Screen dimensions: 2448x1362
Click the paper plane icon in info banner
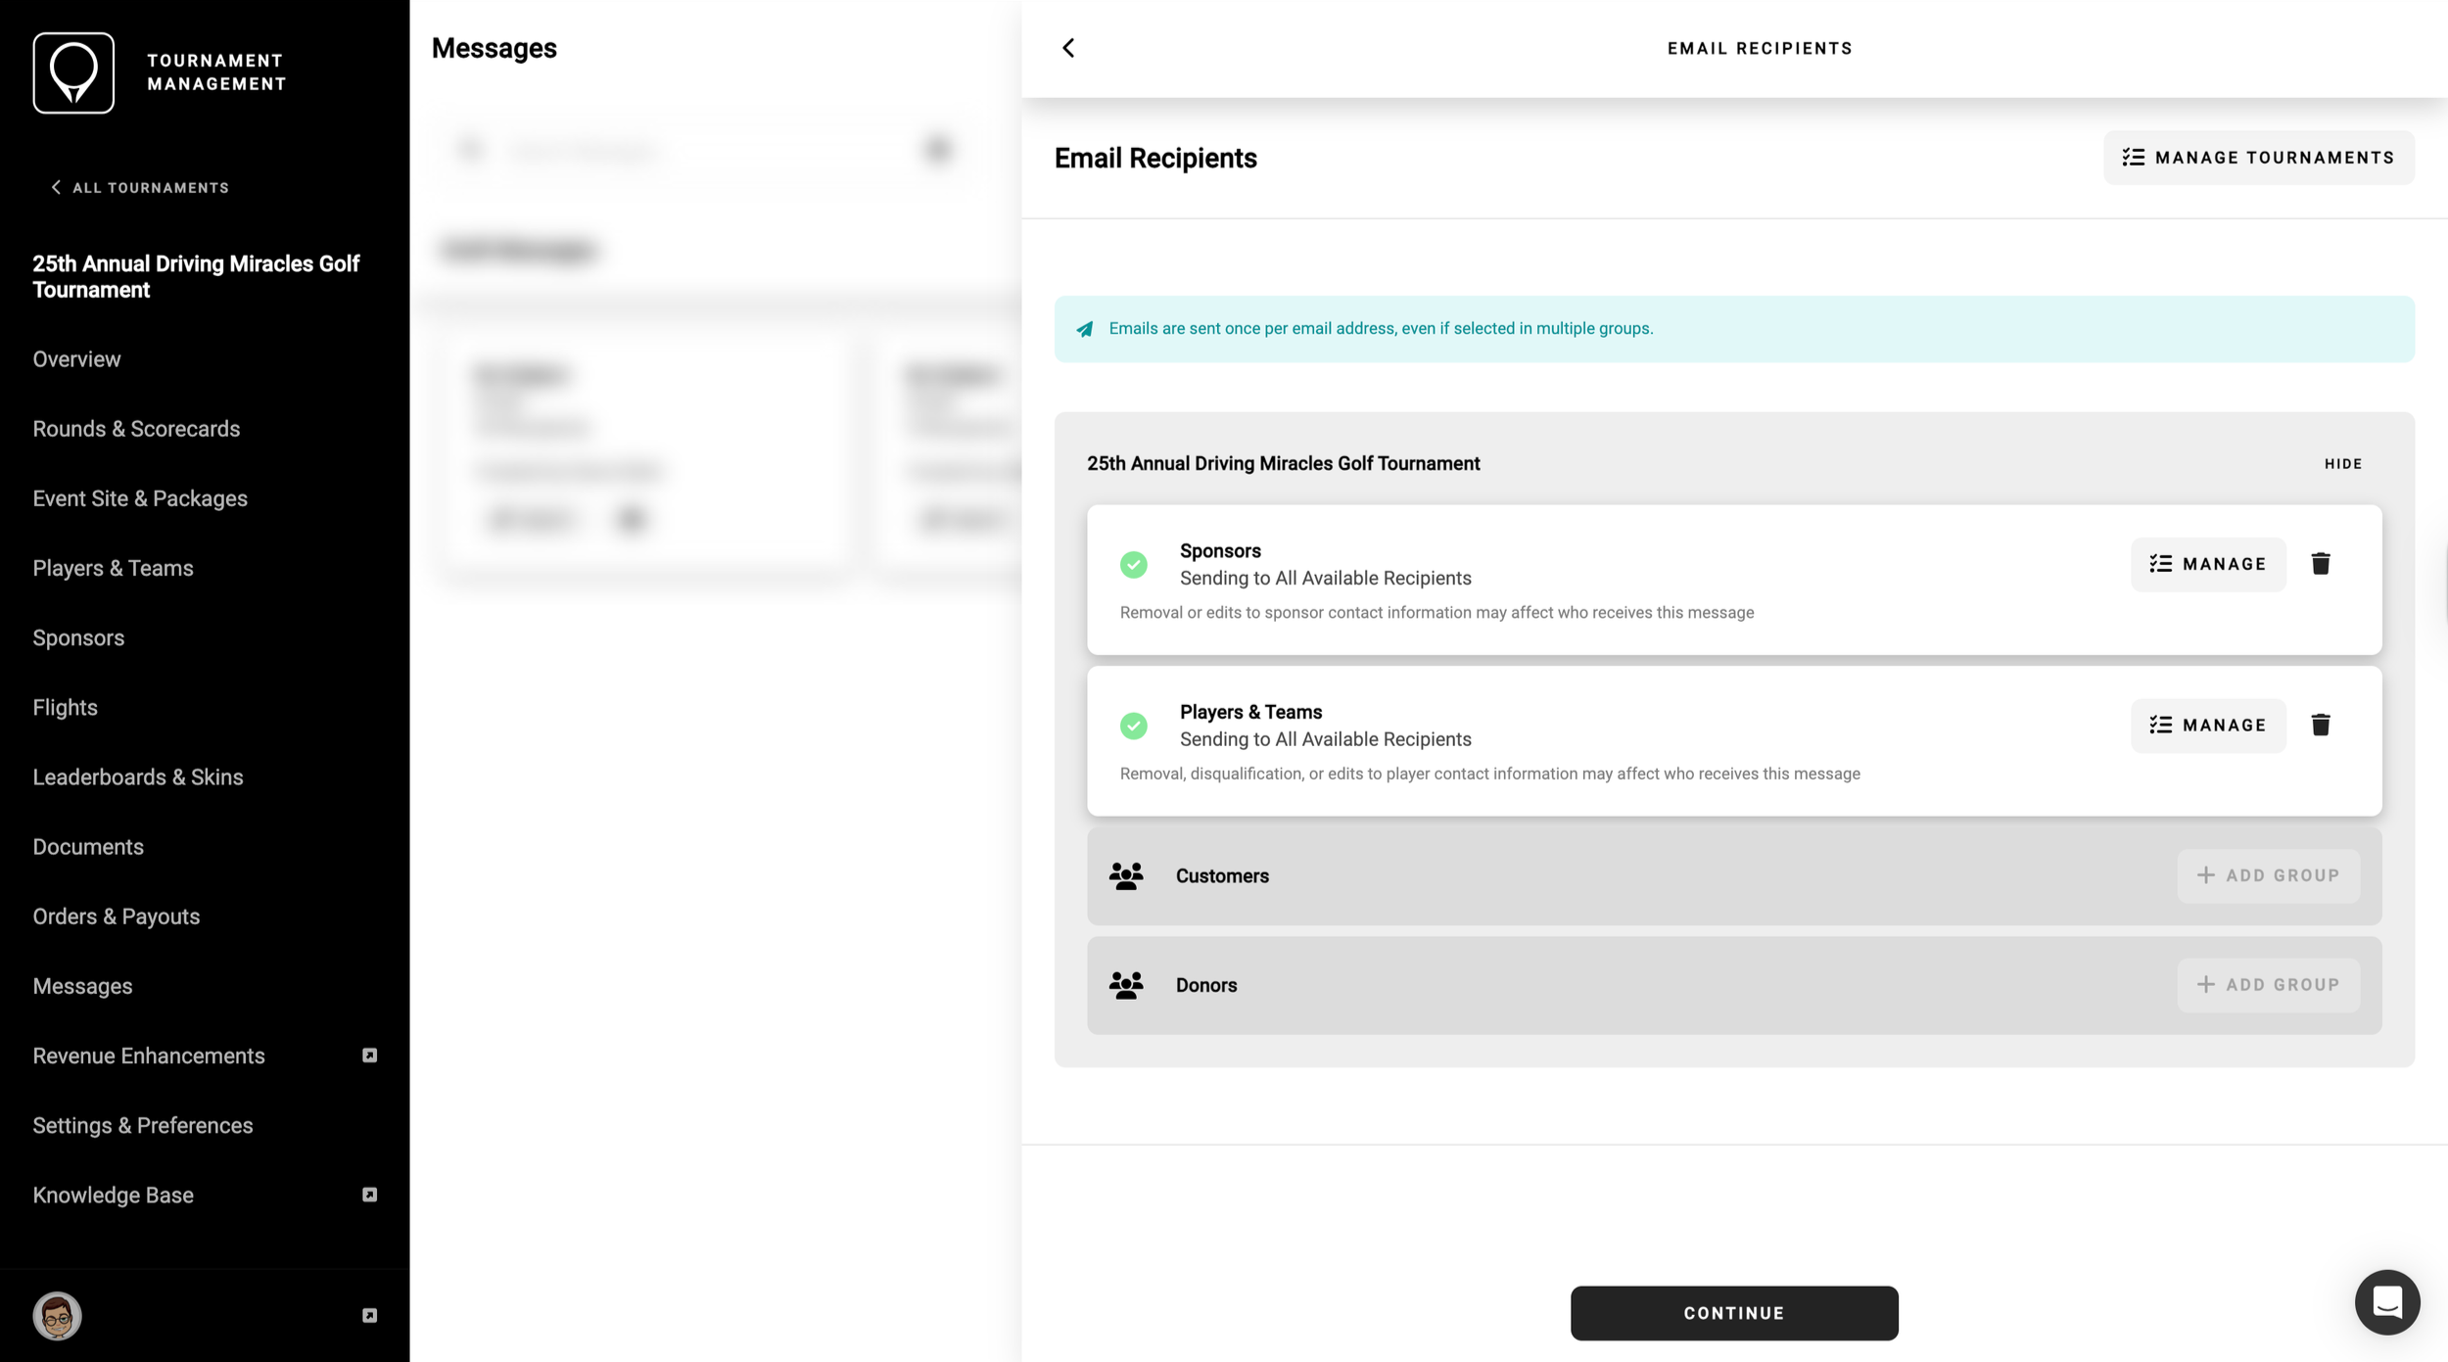[1084, 329]
